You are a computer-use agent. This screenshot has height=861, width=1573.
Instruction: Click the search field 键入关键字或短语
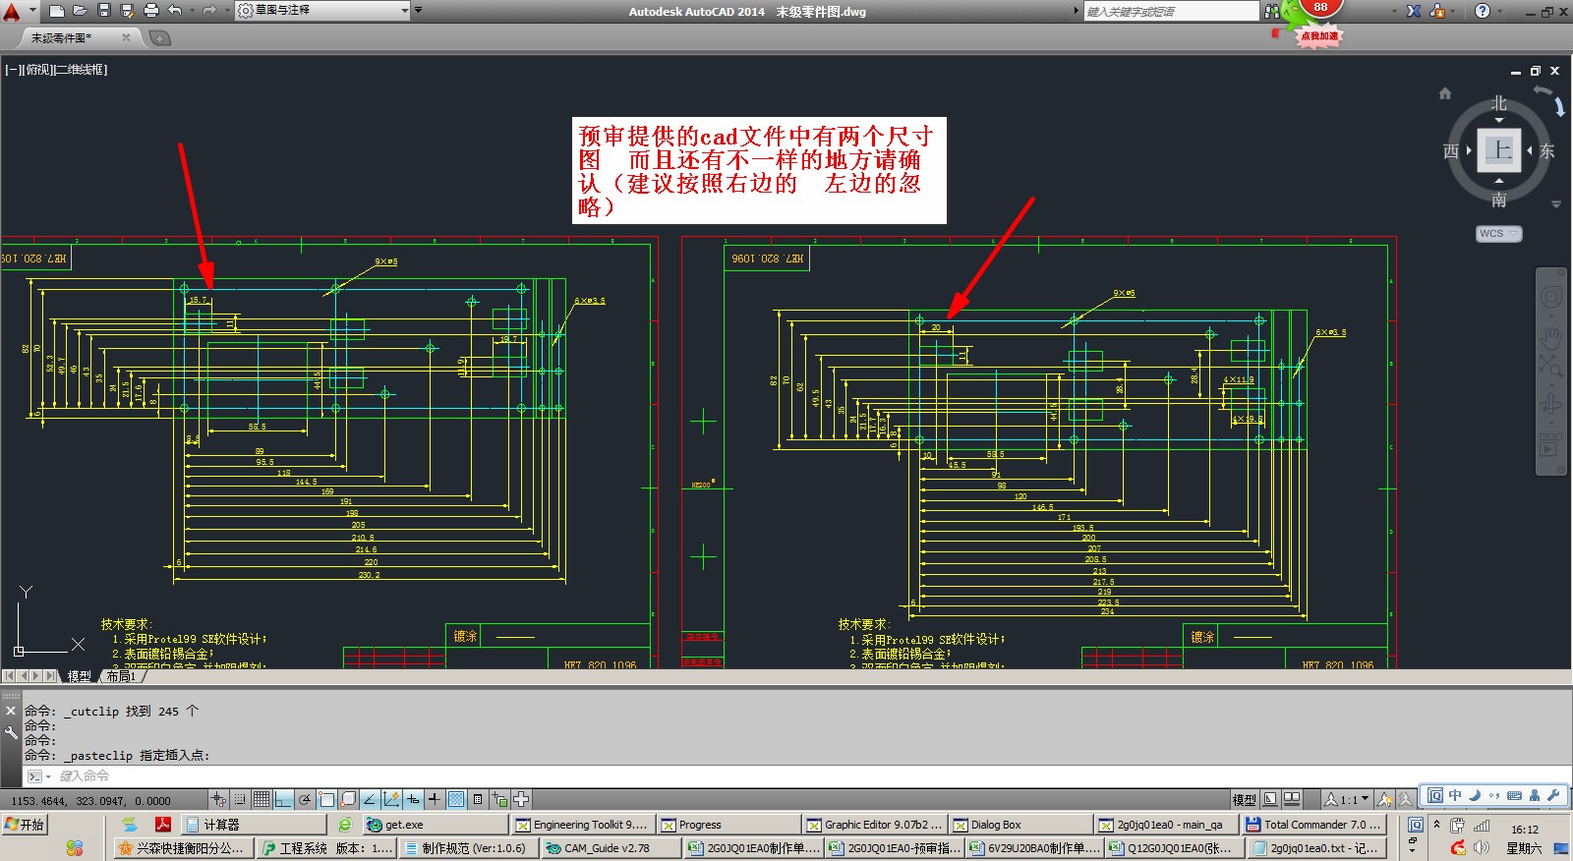[1170, 11]
